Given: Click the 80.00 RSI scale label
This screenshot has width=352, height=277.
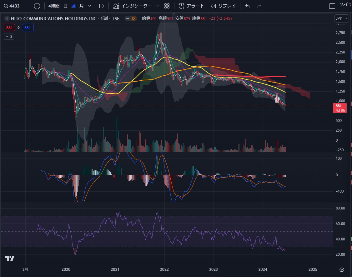Looking at the screenshot, I should click(x=340, y=208).
